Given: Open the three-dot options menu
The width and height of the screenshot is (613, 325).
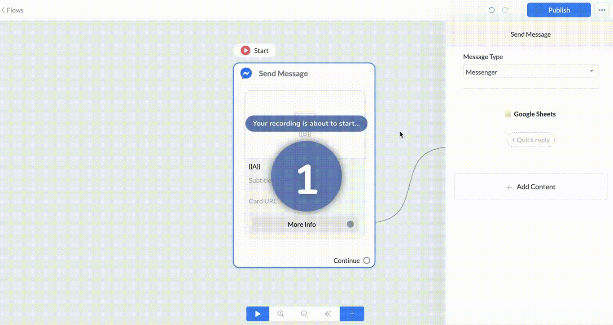Looking at the screenshot, I should (x=601, y=10).
